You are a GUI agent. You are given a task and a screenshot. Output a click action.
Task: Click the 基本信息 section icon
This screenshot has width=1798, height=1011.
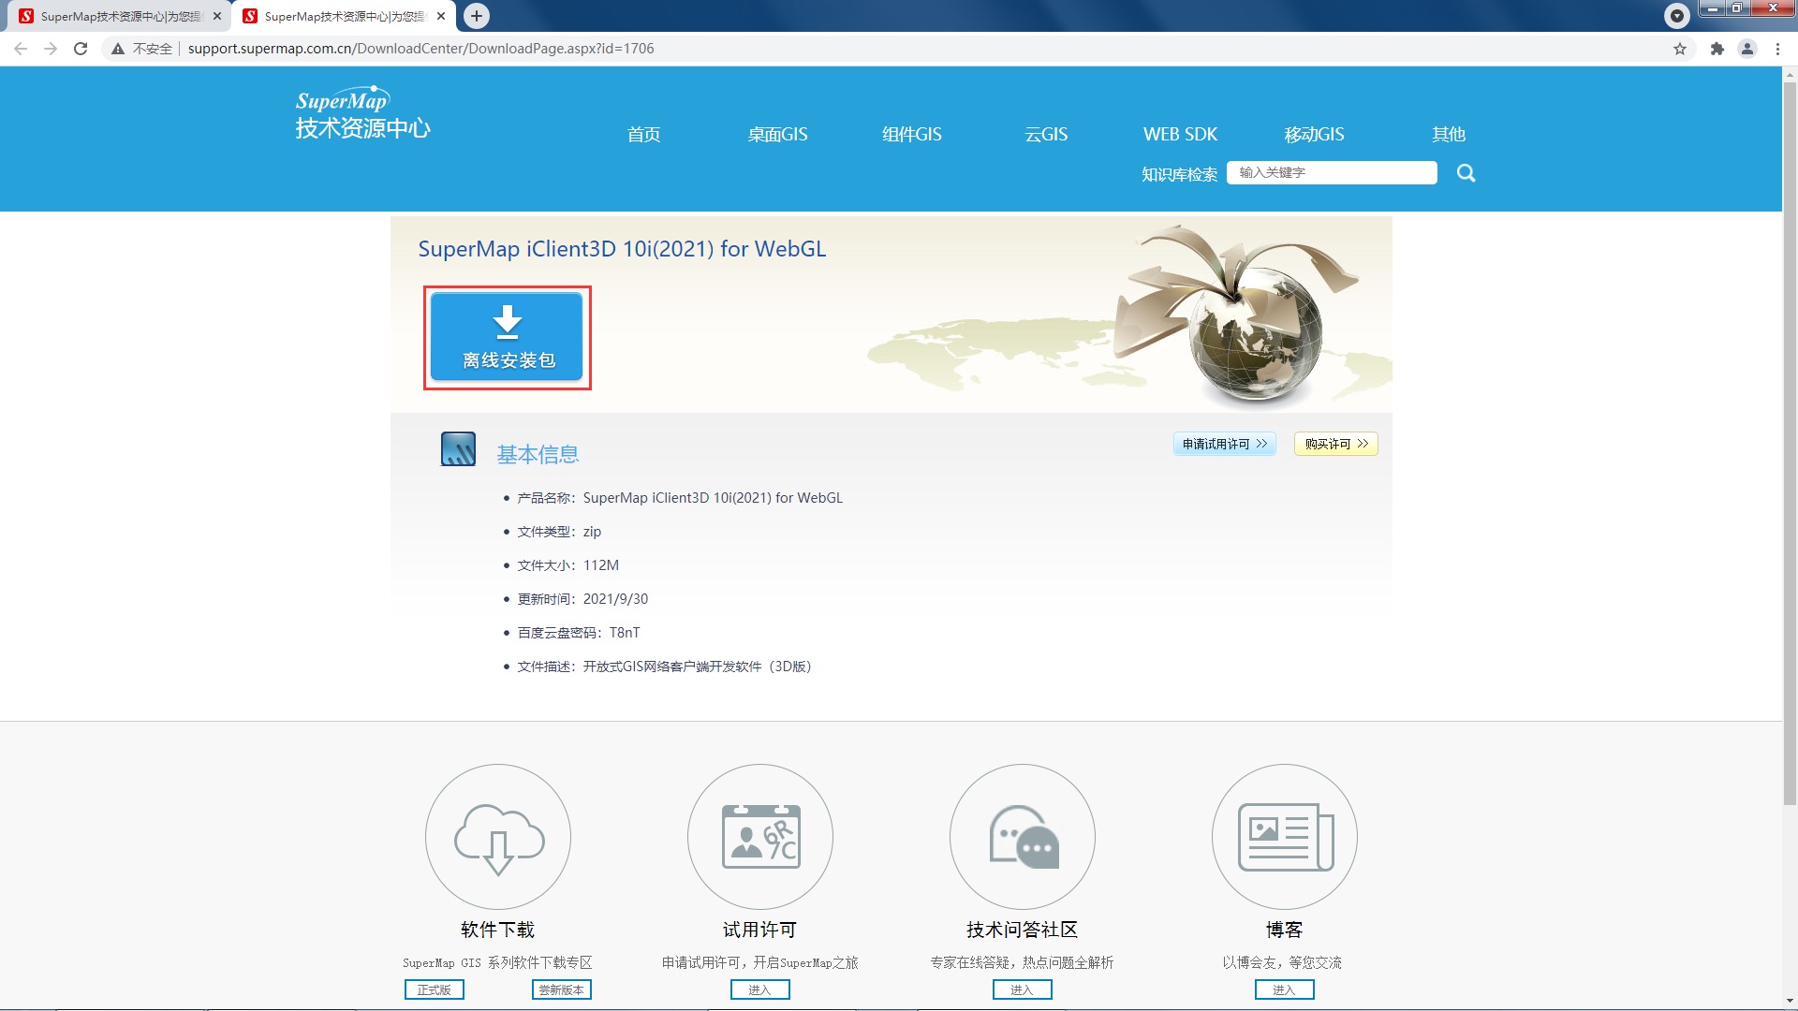[458, 449]
